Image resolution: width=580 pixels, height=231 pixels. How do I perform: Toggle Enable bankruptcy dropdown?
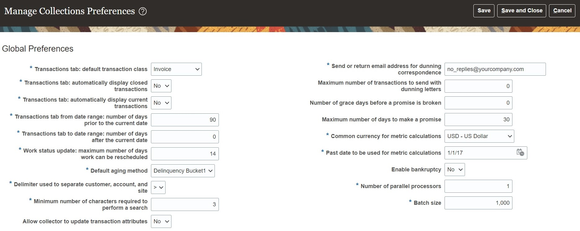454,170
